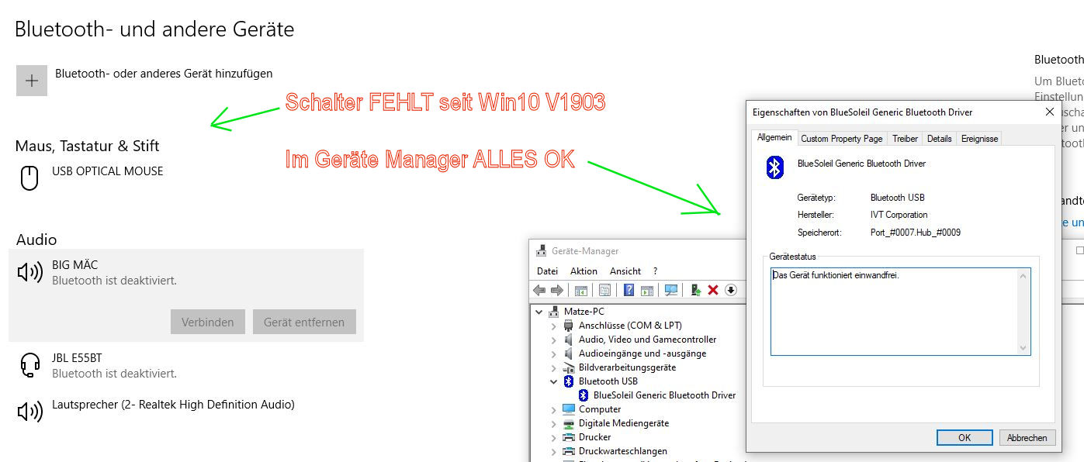Image resolution: width=1084 pixels, height=462 pixels.
Task: Click the blue Help icon in Geräte-Manager toolbar
Action: 629,290
